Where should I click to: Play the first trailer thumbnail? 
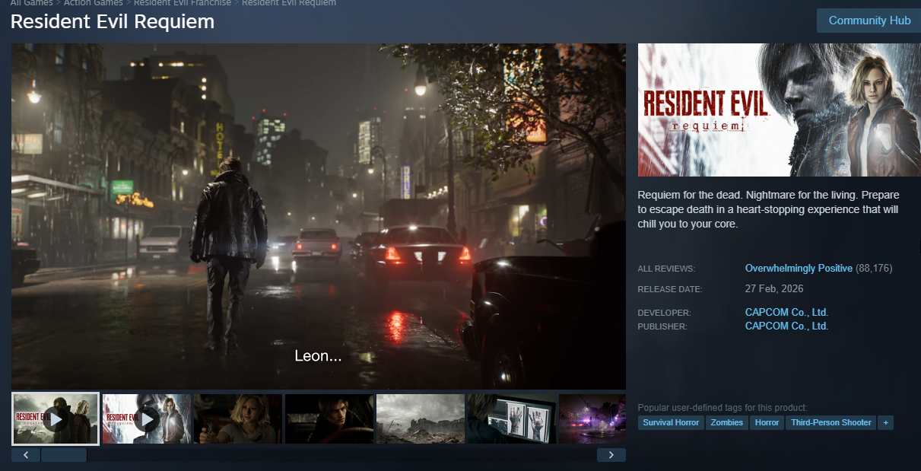[x=56, y=418]
